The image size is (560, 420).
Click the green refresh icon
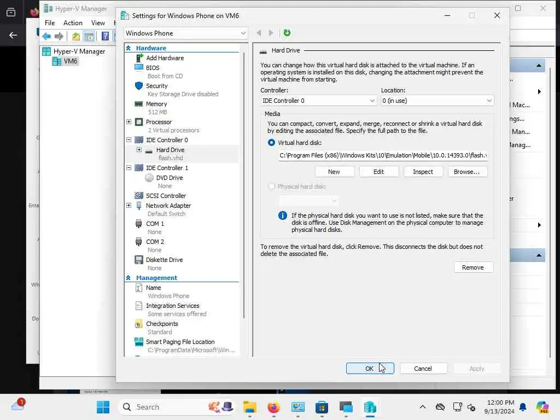[x=287, y=33]
